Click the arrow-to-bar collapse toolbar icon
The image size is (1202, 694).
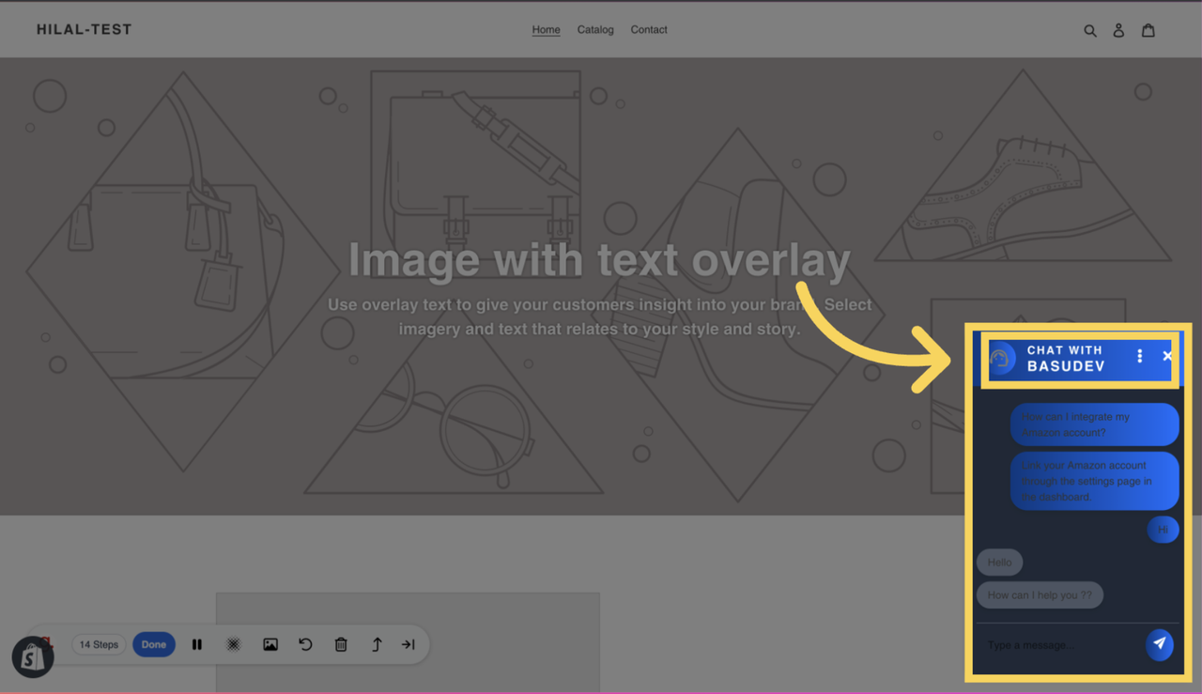[408, 644]
